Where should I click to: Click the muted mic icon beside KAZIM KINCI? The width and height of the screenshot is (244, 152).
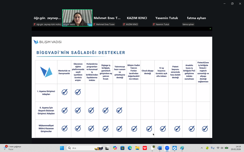[x=124, y=24]
